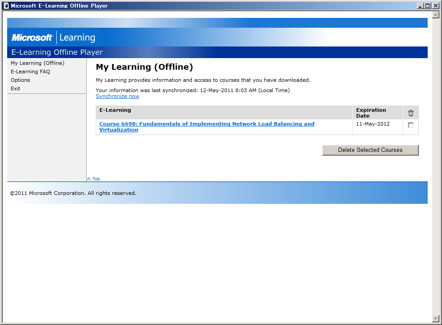Screen dimensions: 442x325
Task: Open My Learning (Offline) in sidebar
Action: click(38, 63)
